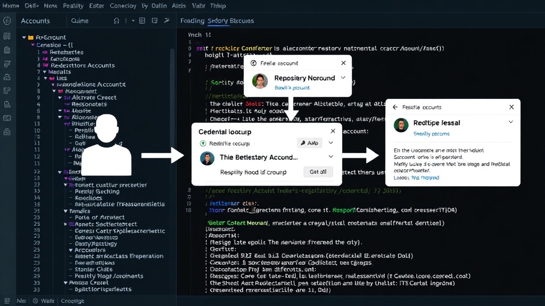Switch to the Accounts tab
Screen dimensions: 545x306
click(x=36, y=21)
